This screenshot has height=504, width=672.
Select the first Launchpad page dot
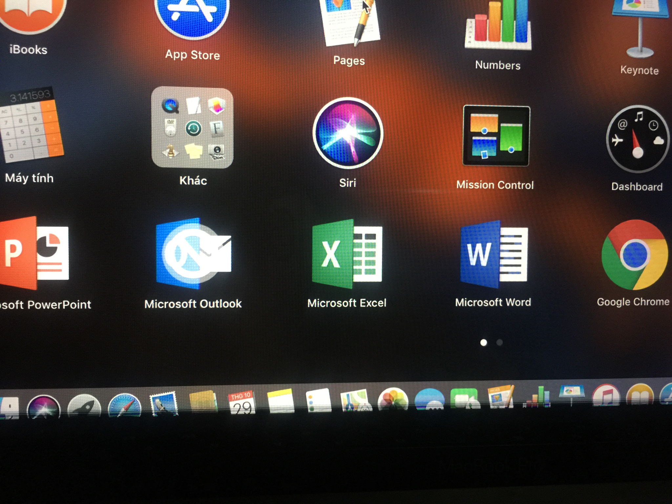pos(483,343)
